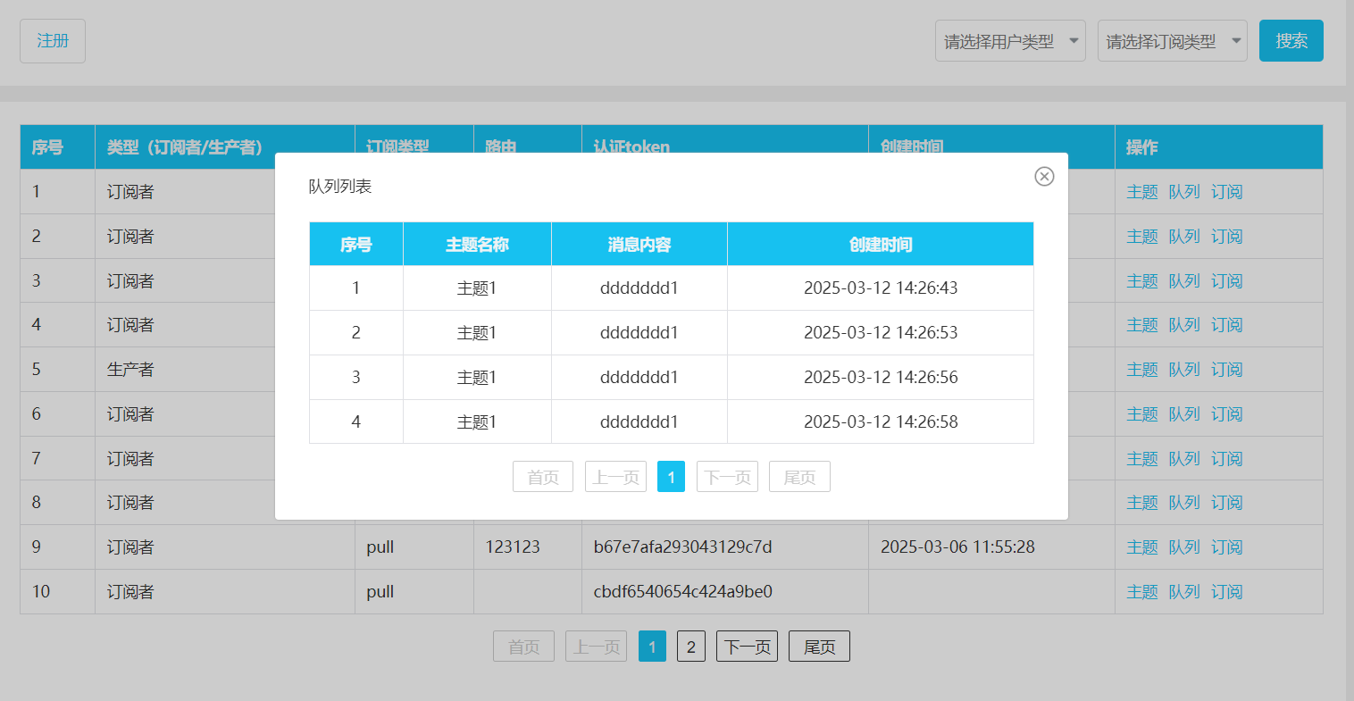Select dialog row with time 14:26:43

pos(880,288)
